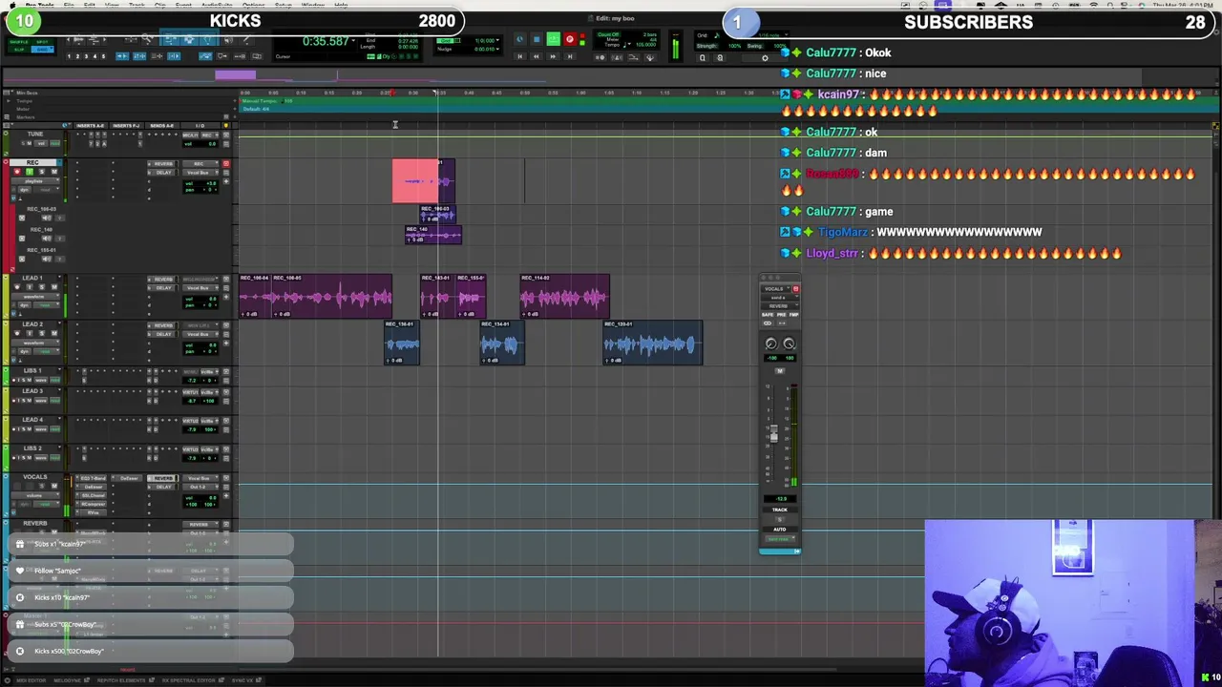Open the Window menu
Viewport: 1222px width, 687px height.
pos(313,5)
